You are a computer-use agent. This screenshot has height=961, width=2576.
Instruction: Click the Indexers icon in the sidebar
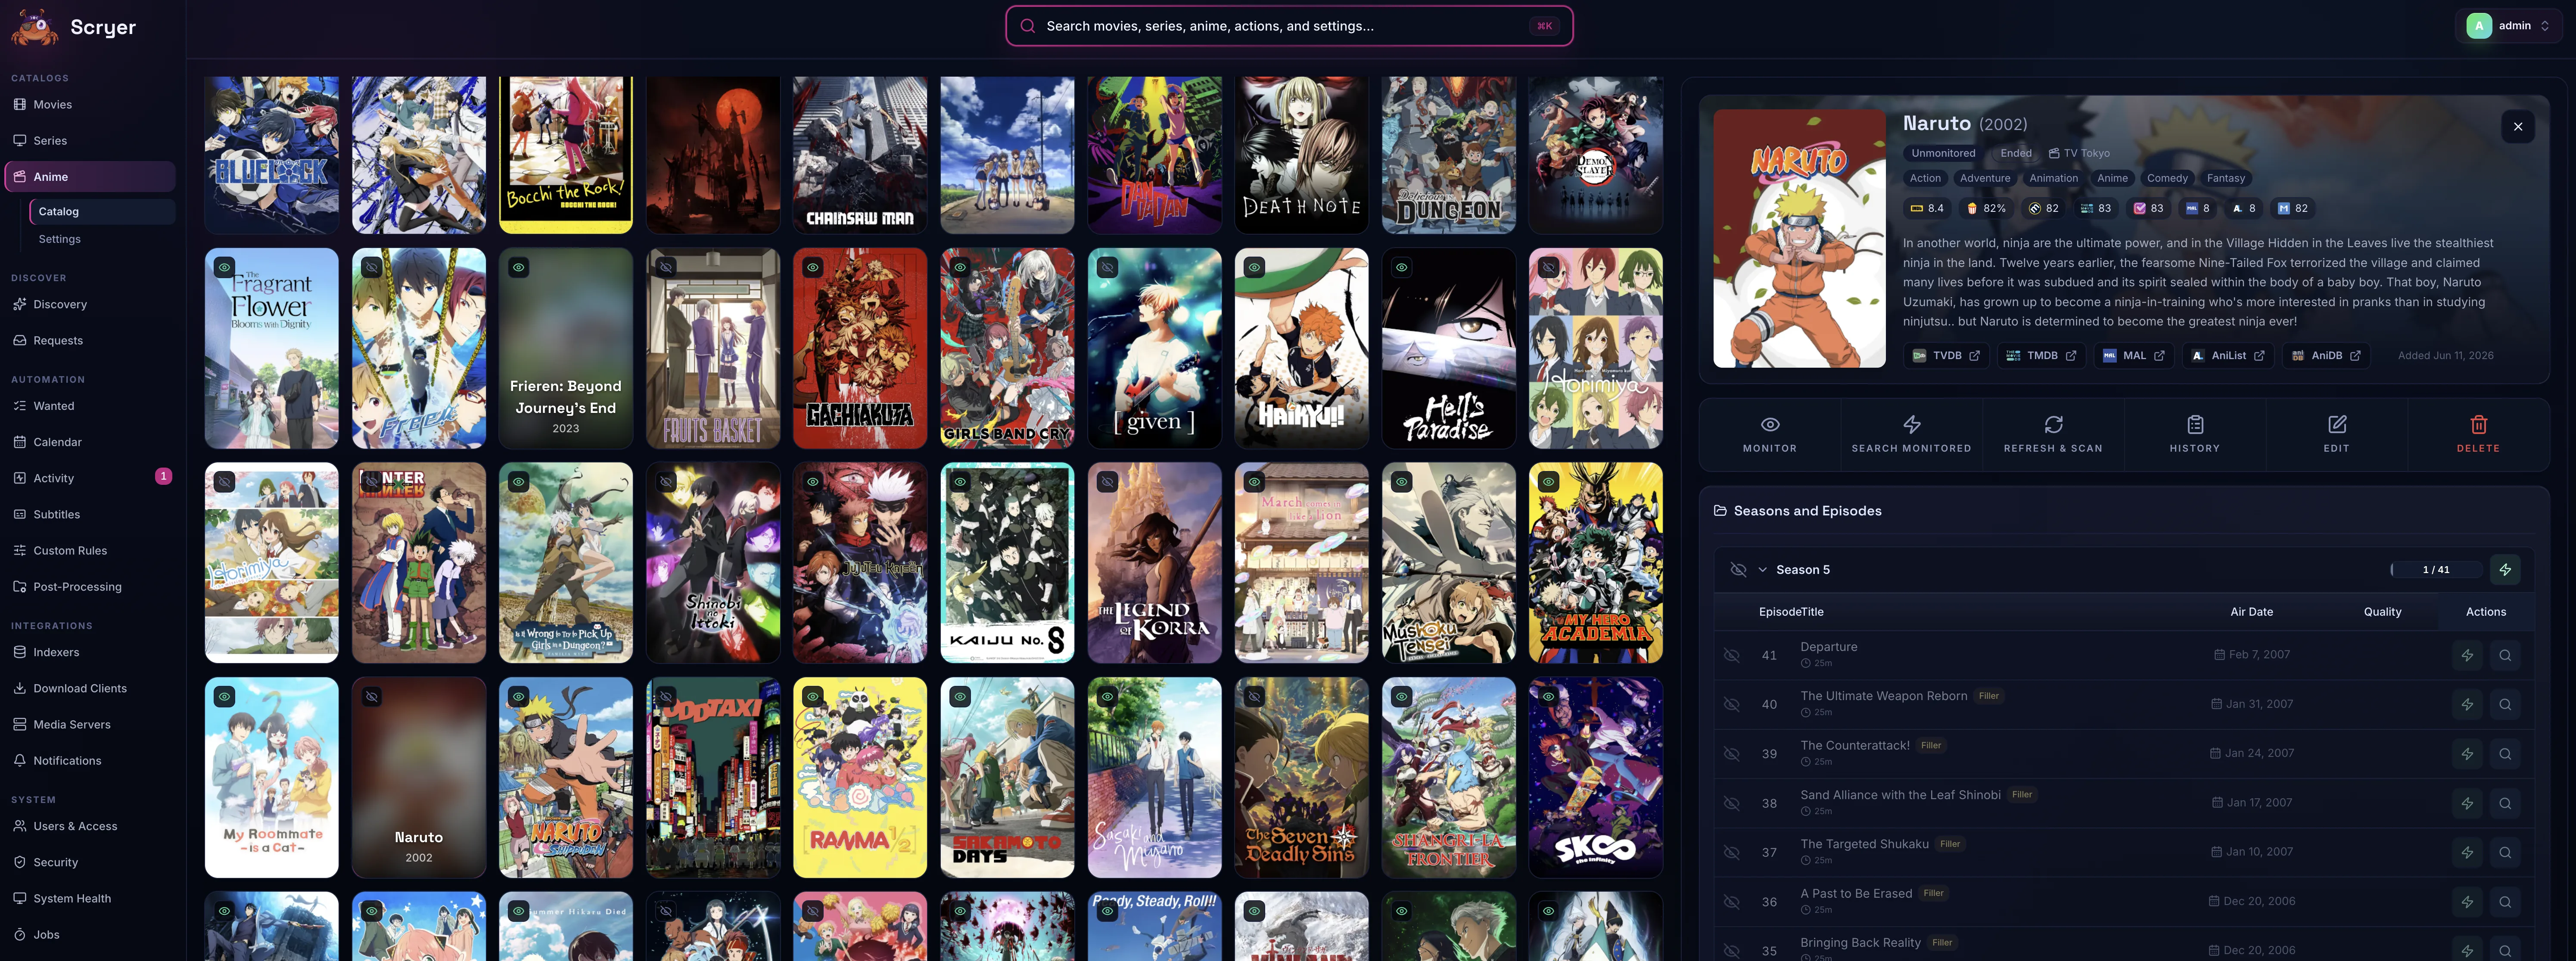coord(20,652)
